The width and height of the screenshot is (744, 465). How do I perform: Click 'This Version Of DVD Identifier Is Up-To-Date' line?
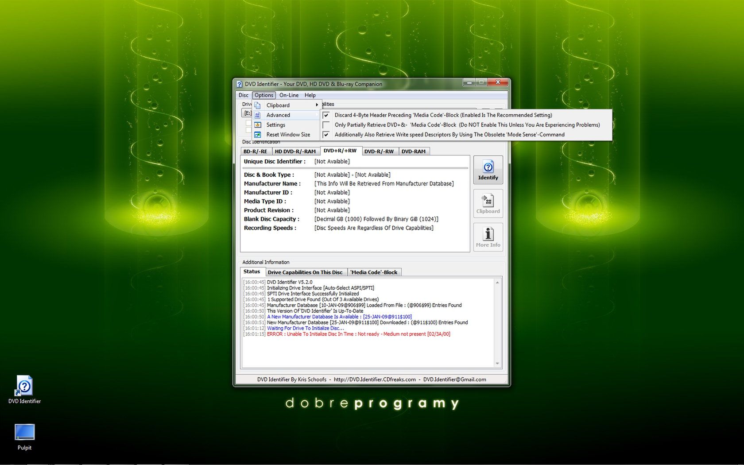(x=303, y=311)
